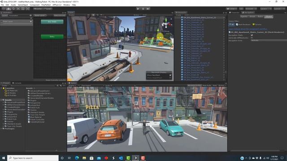Open Microsoft Edge from the taskbar
The height and width of the screenshot is (161, 287).
77,158
